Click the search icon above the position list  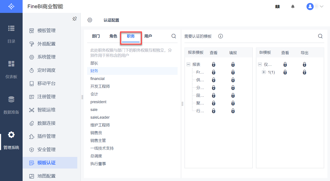(x=174, y=36)
